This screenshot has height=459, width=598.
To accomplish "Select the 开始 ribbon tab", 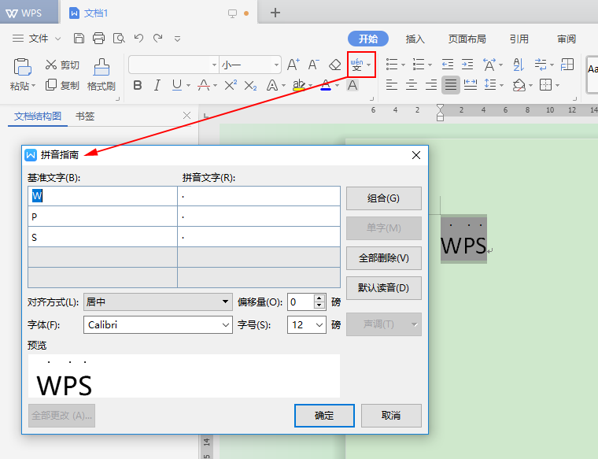I will pyautogui.click(x=368, y=39).
